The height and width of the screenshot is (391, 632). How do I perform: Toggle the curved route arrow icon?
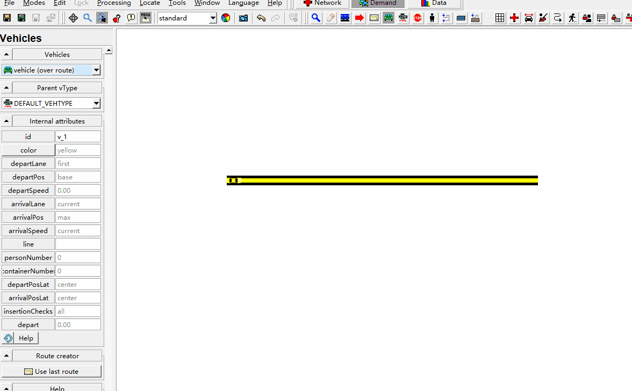click(x=558, y=18)
